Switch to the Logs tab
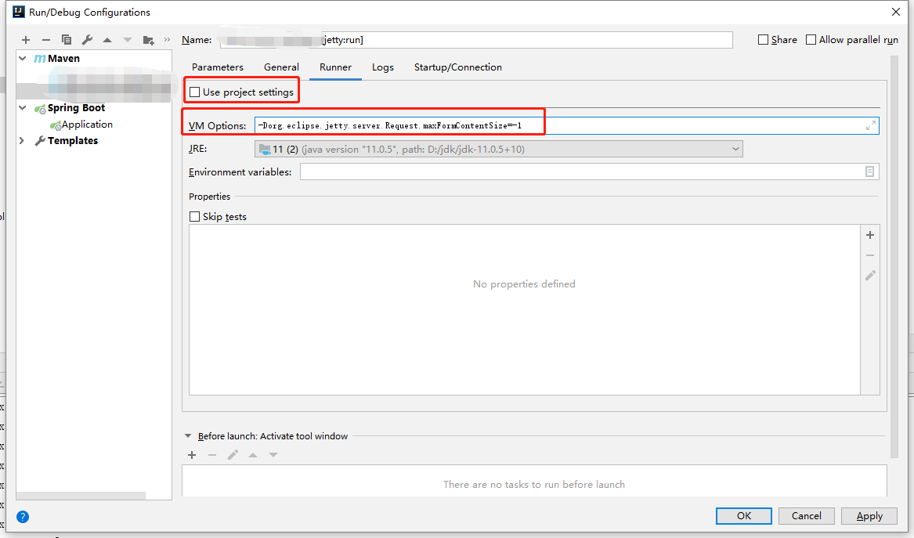 (382, 67)
